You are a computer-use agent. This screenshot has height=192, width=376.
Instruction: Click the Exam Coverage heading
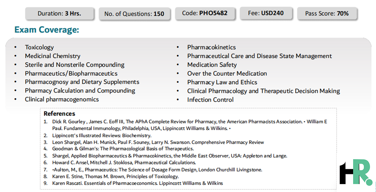tap(47, 30)
